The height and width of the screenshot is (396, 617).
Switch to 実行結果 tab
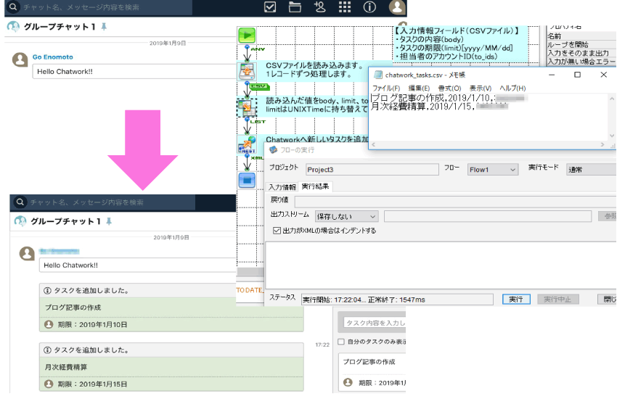click(x=315, y=186)
